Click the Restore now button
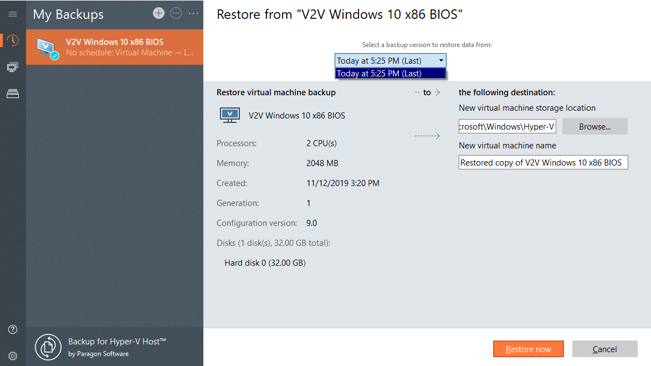 pyautogui.click(x=528, y=349)
